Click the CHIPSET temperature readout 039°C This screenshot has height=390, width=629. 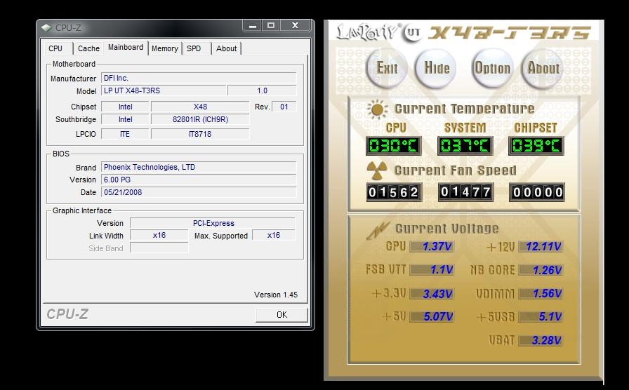click(x=536, y=146)
